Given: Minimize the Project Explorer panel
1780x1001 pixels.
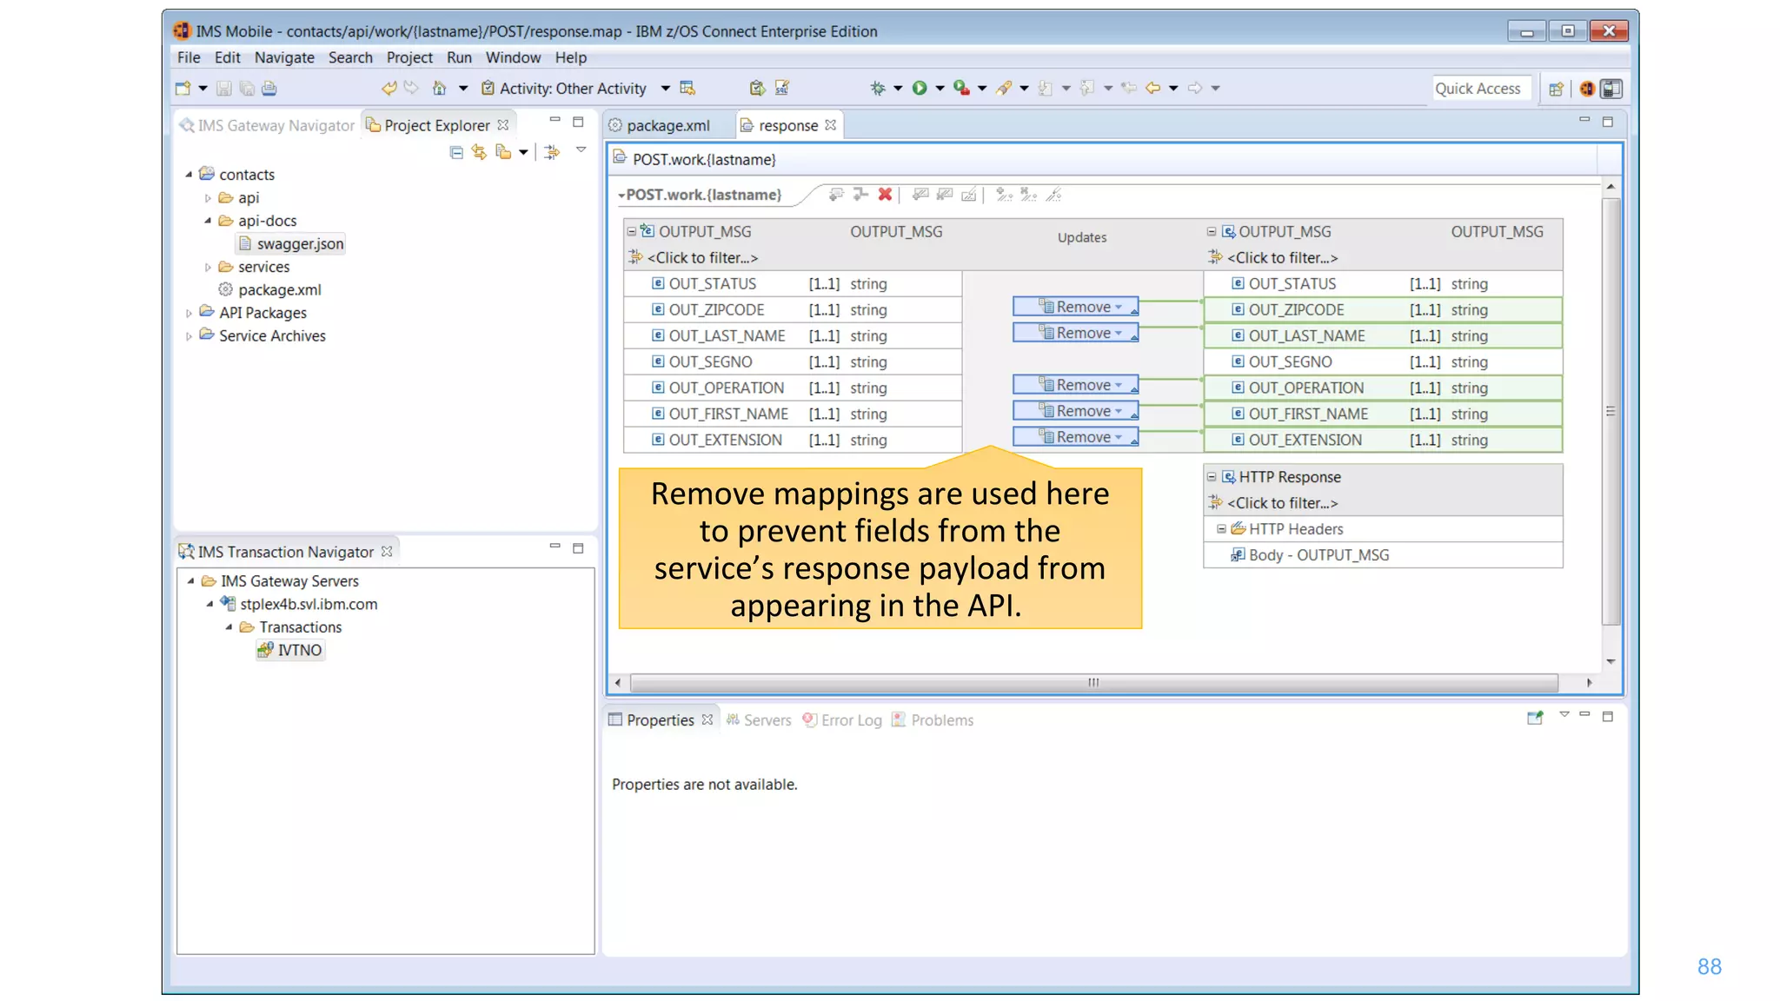Looking at the screenshot, I should coord(555,121).
